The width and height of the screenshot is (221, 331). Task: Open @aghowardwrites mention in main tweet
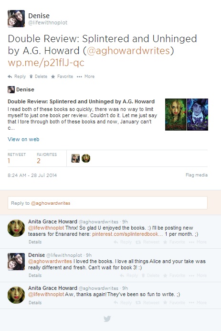pyautogui.click(x=128, y=51)
